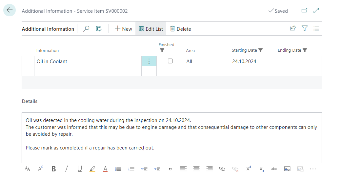The width and height of the screenshot is (341, 174).
Task: Click Edit List in action bar
Action: 151,29
